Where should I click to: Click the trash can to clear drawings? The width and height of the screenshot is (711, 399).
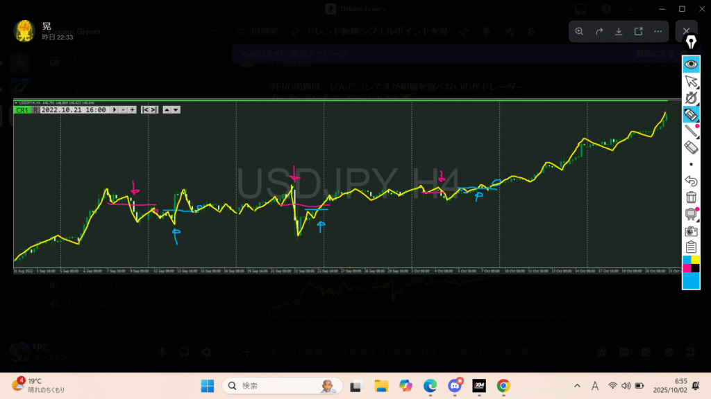(x=691, y=197)
